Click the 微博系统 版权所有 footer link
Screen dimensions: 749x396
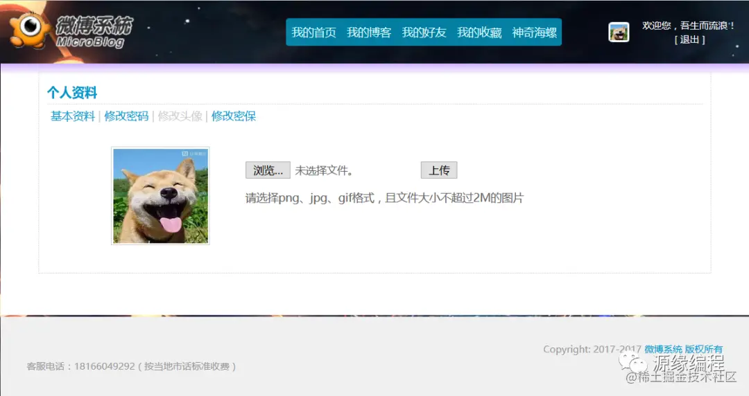[x=684, y=349]
